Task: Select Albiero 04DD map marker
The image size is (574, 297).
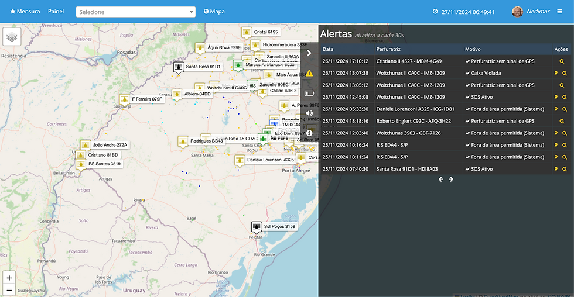Action: pyautogui.click(x=177, y=94)
